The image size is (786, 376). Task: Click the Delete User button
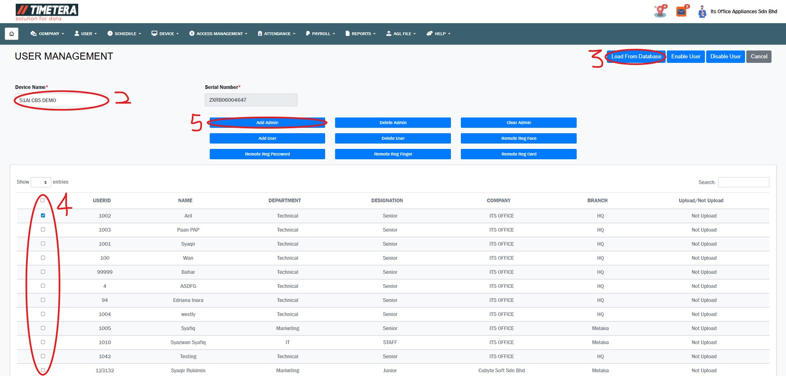(393, 138)
